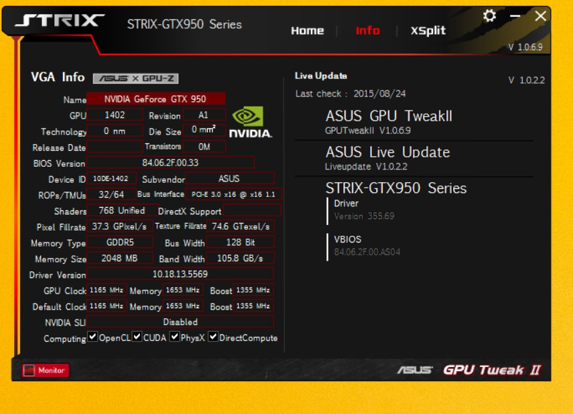Click the Device ID field 10DE-1402
Screen dimensions: 573x414
pos(111,179)
